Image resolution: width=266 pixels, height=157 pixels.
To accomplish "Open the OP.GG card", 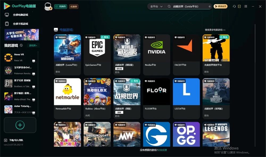I will pyautogui.click(x=186, y=134).
